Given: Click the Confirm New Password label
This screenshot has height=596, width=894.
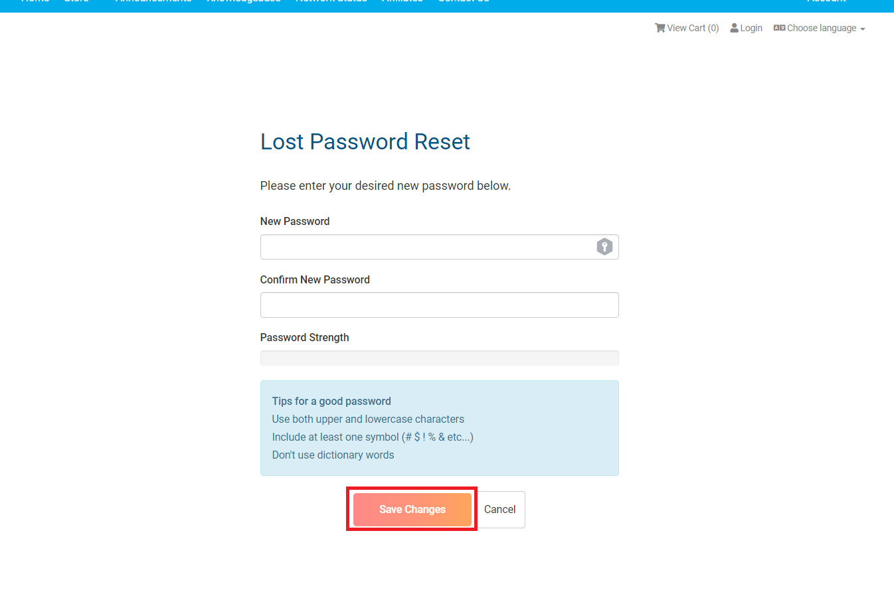Looking at the screenshot, I should point(315,279).
